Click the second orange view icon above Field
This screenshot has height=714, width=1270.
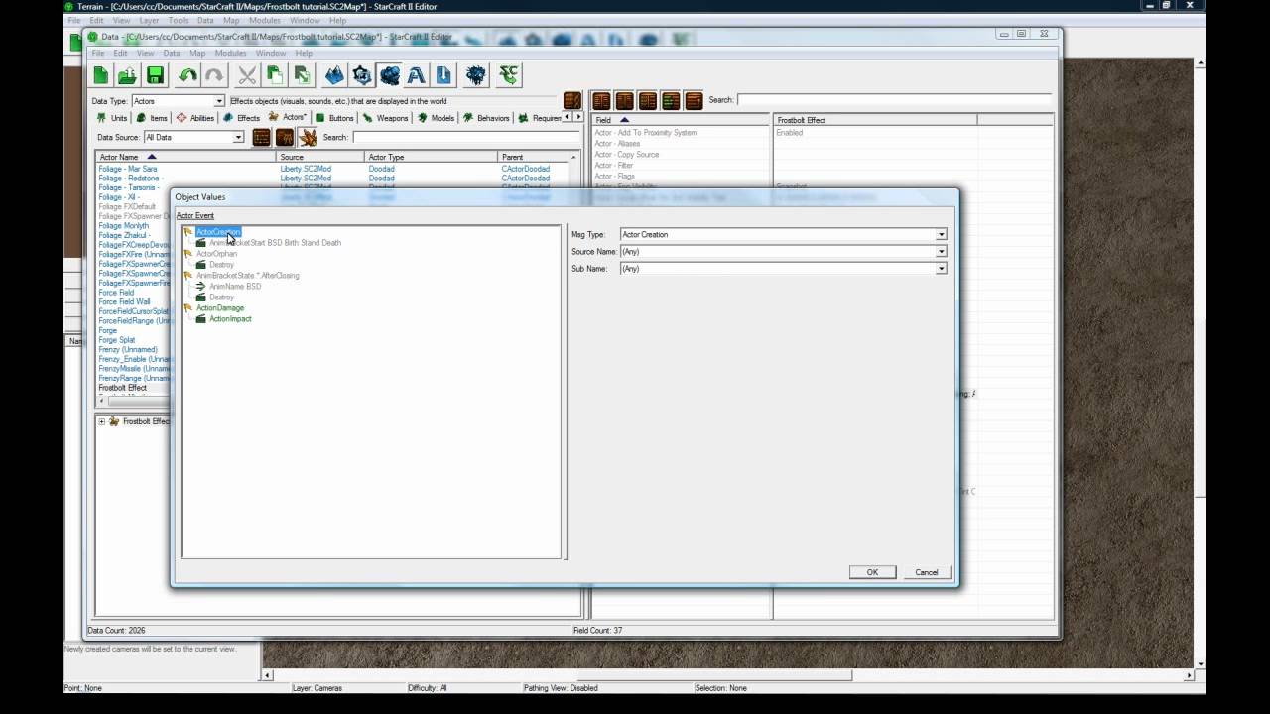pos(624,100)
